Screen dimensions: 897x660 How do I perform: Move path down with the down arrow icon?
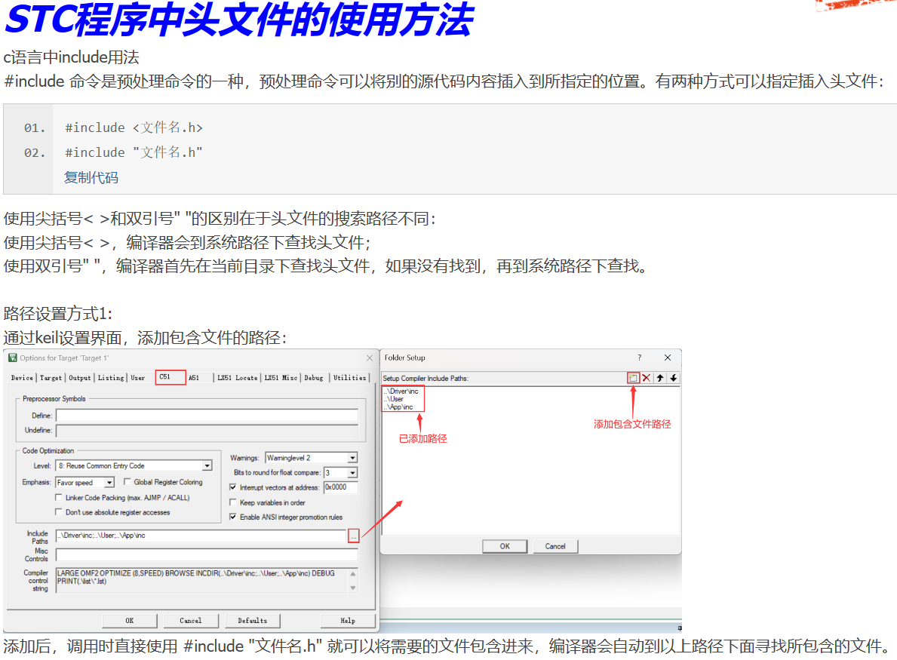pos(674,378)
